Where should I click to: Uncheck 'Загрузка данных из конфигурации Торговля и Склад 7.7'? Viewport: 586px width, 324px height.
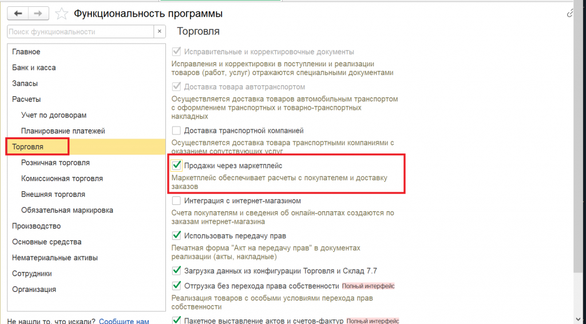point(176,271)
